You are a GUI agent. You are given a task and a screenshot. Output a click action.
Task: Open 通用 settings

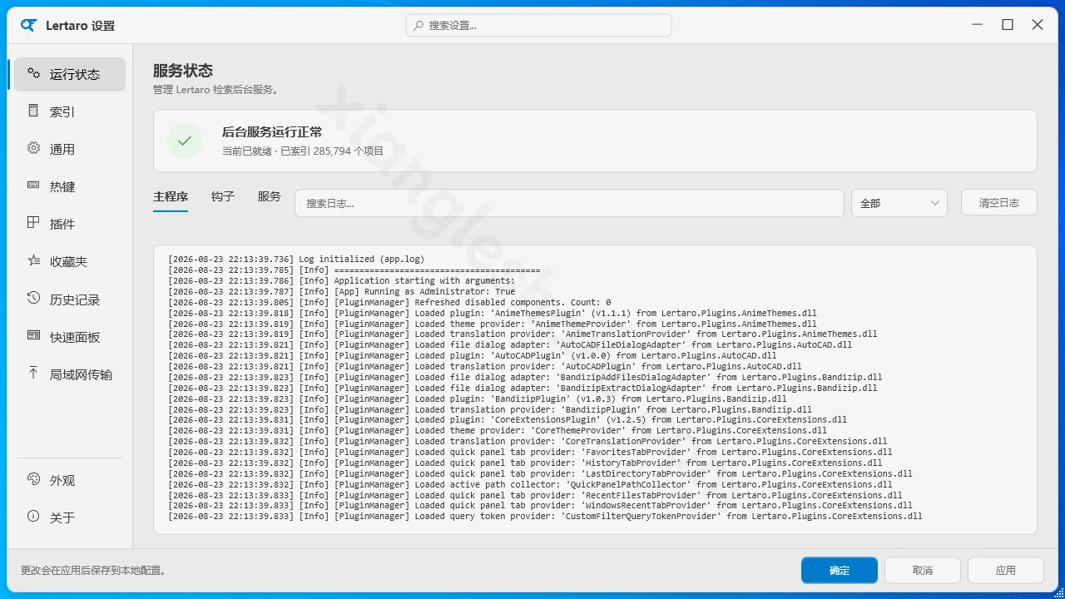click(70, 149)
